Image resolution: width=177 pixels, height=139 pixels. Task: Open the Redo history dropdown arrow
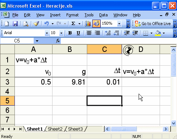(x=65, y=24)
